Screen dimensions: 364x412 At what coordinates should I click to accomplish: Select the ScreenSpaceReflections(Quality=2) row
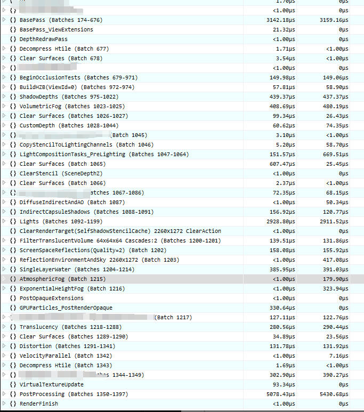pyautogui.click(x=182, y=250)
